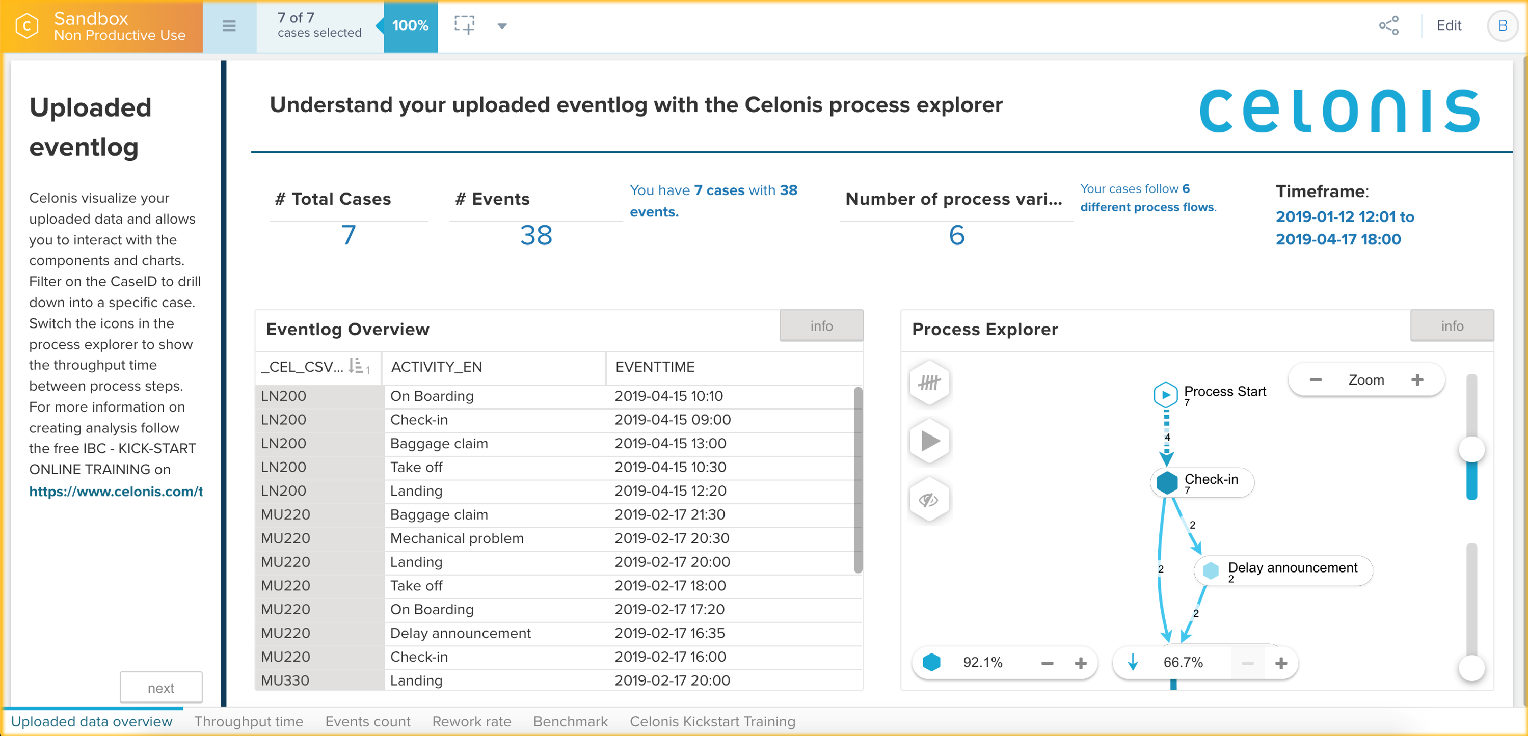Image resolution: width=1528 pixels, height=736 pixels.
Task: Zoom out the process graph
Action: point(1316,379)
